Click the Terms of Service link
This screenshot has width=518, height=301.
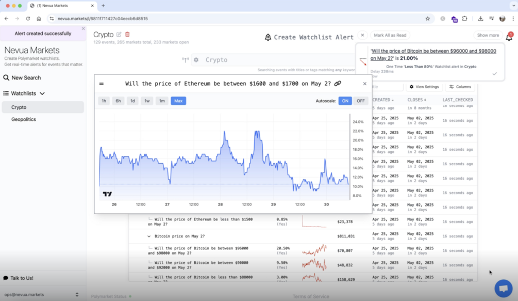(310, 296)
